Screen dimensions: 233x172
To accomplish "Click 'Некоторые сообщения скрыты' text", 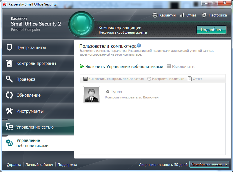I will tap(123, 32).
